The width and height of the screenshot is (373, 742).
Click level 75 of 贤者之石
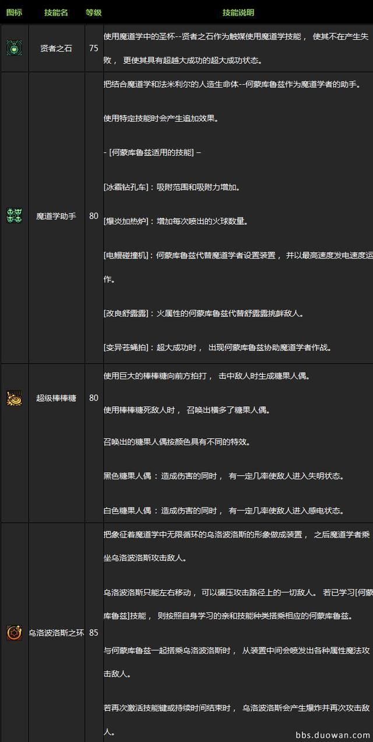(94, 48)
